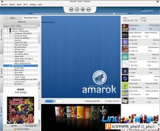Click the Electric Frankenstein artist icon
The height and width of the screenshot is (131, 160).
click(x=10, y=31)
